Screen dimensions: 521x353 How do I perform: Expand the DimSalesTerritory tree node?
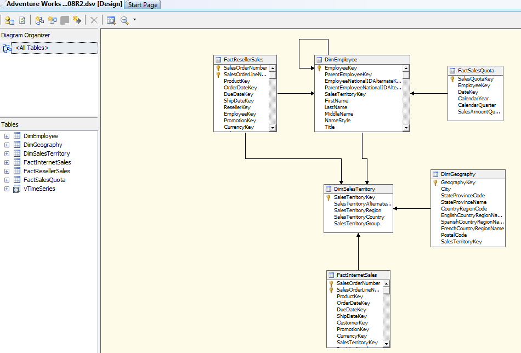(x=7, y=154)
